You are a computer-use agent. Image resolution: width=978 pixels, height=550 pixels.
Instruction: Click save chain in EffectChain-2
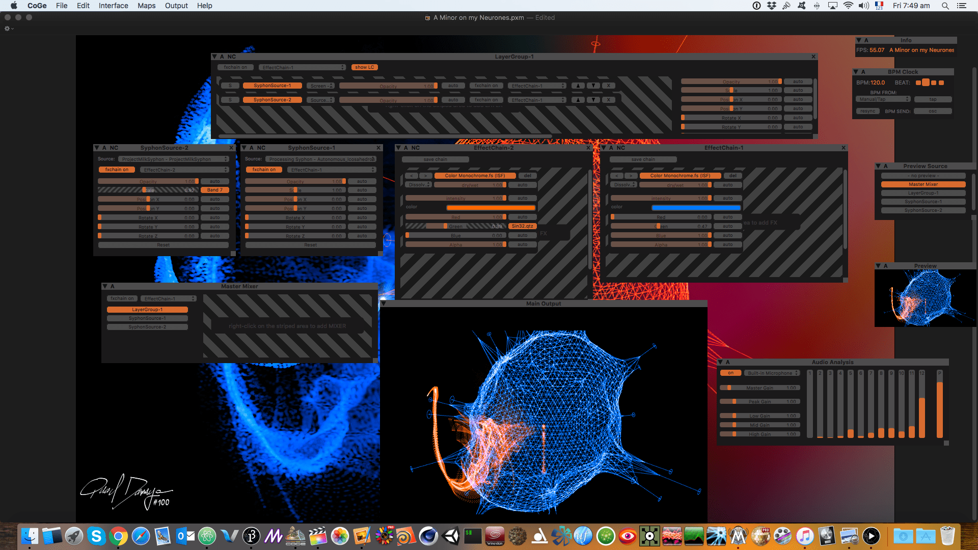pyautogui.click(x=435, y=159)
